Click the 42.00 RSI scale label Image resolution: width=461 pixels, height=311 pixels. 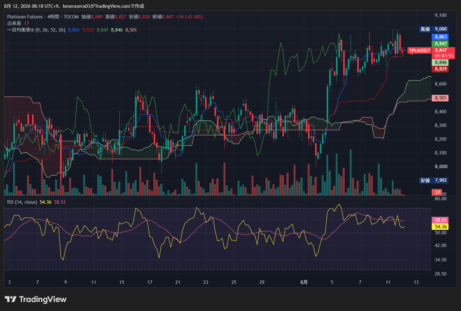point(441,246)
